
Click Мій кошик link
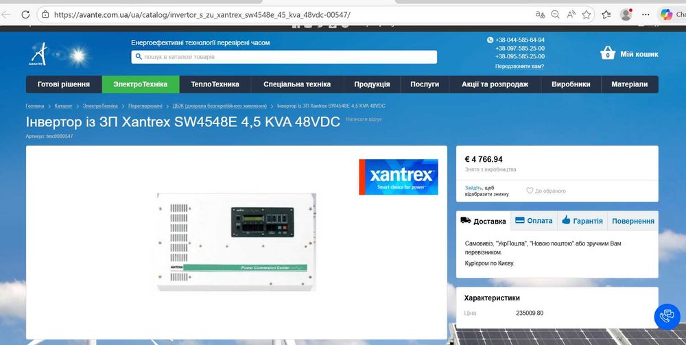639,54
